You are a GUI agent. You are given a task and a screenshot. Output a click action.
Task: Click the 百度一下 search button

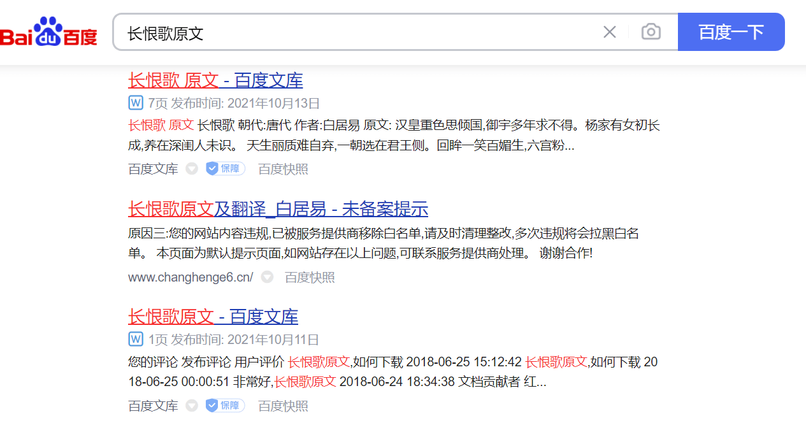click(731, 32)
